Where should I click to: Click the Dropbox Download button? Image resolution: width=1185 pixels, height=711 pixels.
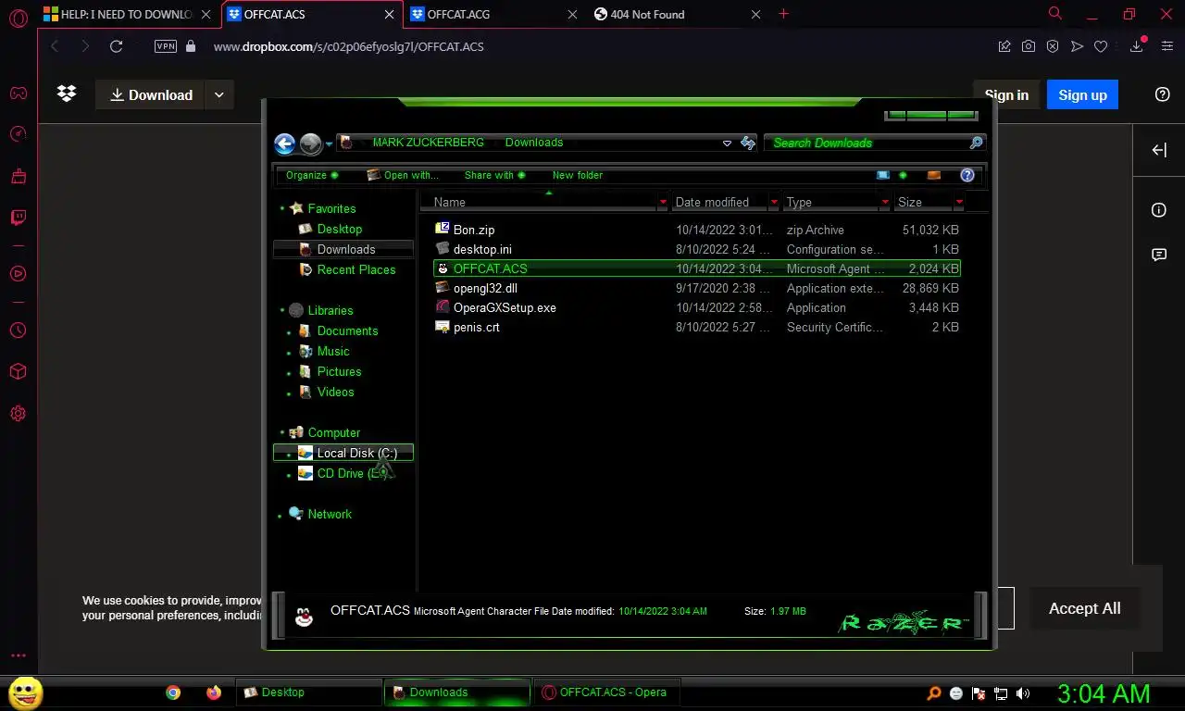[151, 94]
